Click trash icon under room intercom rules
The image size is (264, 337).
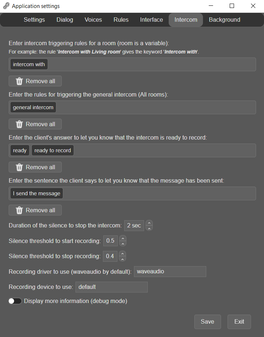coord(19,81)
